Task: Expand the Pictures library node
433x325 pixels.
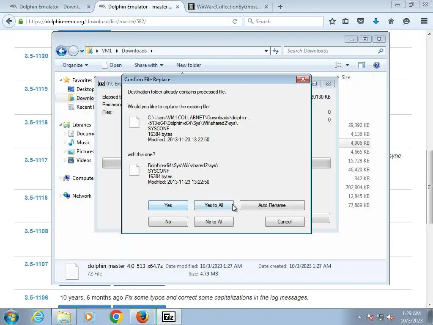Action: tap(65, 151)
